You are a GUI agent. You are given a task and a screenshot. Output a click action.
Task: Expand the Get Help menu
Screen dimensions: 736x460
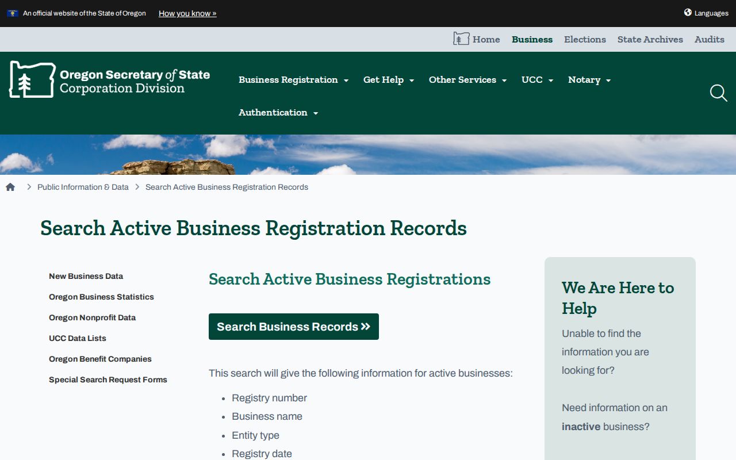(x=389, y=80)
